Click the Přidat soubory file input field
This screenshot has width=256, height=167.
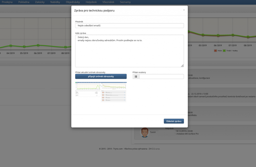click(161, 76)
